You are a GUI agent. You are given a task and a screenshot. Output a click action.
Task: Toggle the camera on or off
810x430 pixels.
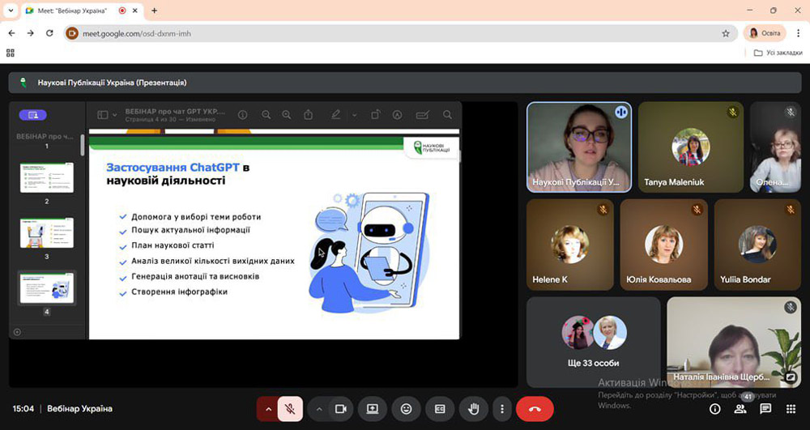[341, 409]
